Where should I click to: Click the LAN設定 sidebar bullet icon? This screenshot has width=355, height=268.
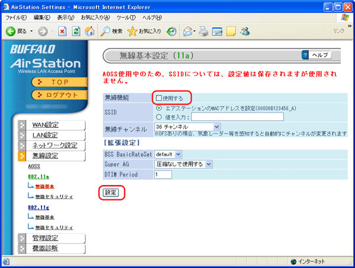22,135
